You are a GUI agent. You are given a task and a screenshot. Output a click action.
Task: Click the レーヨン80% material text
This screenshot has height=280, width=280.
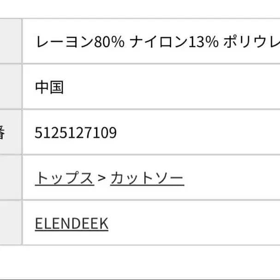pyautogui.click(x=79, y=42)
